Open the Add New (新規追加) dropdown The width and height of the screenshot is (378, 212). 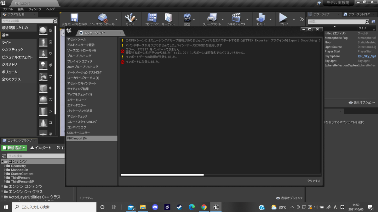click(14, 148)
